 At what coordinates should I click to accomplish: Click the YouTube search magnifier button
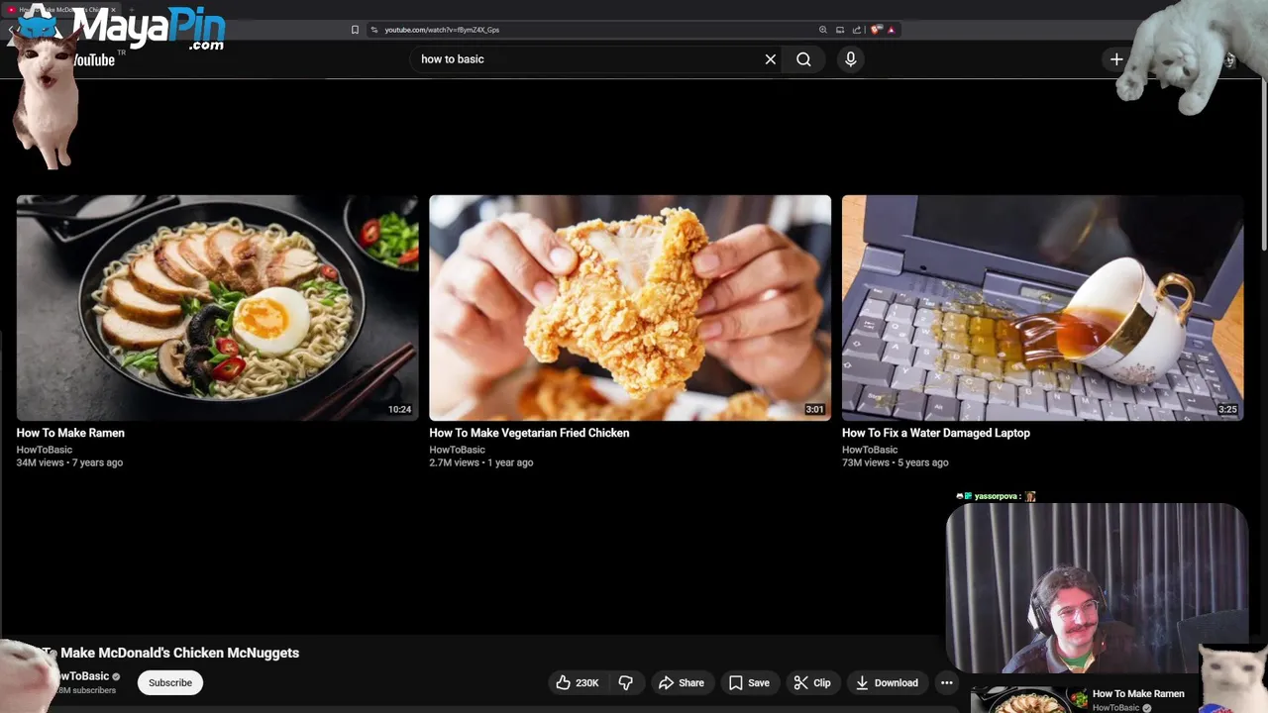pyautogui.click(x=803, y=59)
